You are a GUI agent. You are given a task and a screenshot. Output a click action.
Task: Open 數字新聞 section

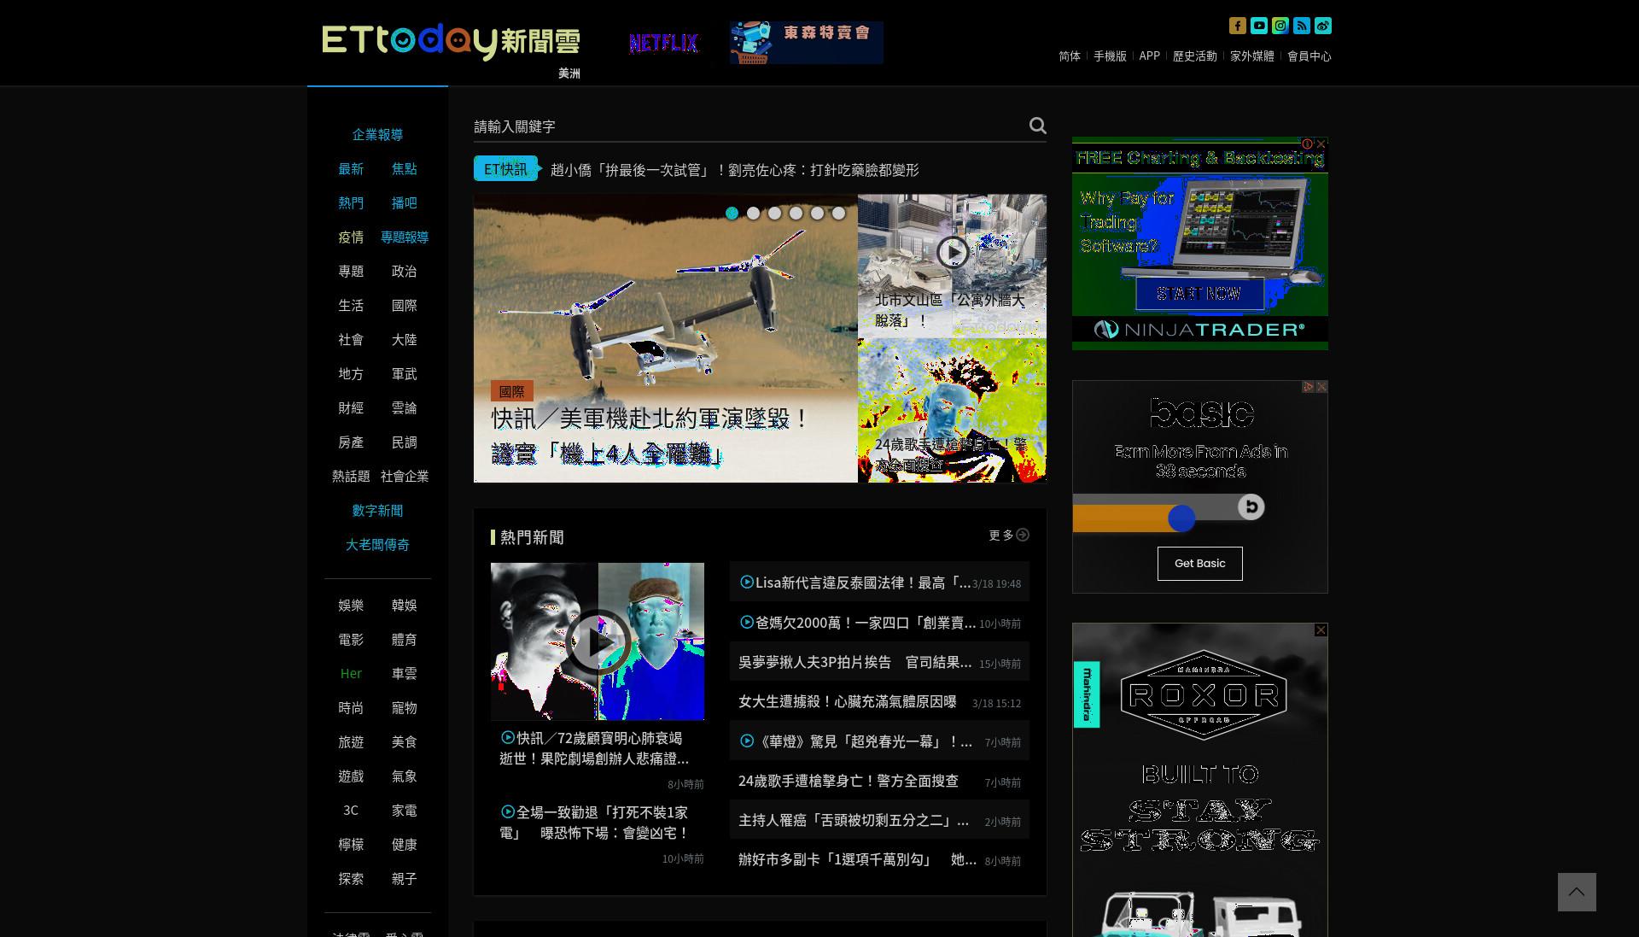pyautogui.click(x=377, y=511)
